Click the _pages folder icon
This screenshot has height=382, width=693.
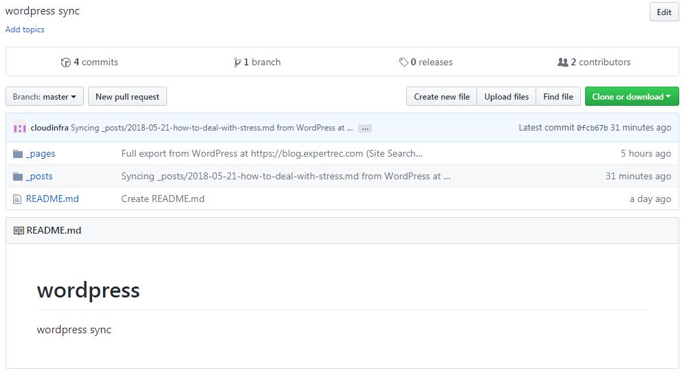[18, 154]
